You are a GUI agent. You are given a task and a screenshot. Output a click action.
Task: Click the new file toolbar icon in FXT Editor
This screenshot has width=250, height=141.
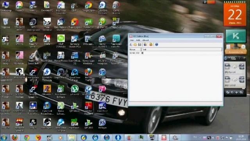(x=131, y=44)
